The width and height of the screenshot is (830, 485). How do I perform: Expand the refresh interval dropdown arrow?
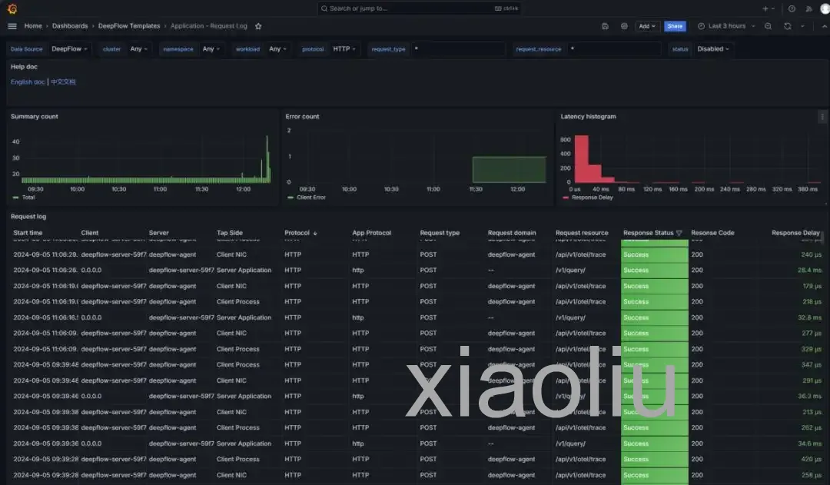(802, 26)
